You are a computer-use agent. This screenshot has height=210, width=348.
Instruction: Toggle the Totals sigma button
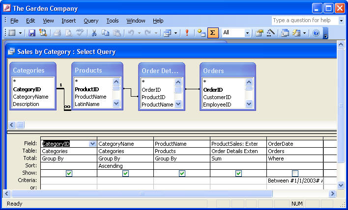[212, 33]
